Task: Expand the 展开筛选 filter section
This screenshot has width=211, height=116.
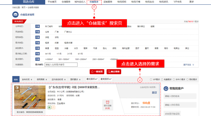Action: (188, 65)
